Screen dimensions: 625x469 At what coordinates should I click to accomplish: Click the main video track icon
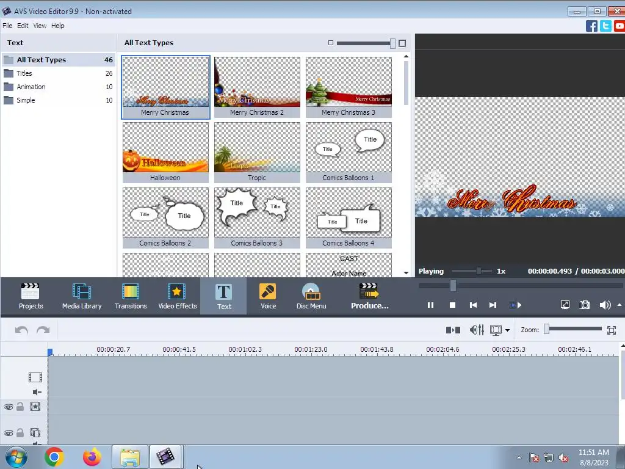click(35, 377)
